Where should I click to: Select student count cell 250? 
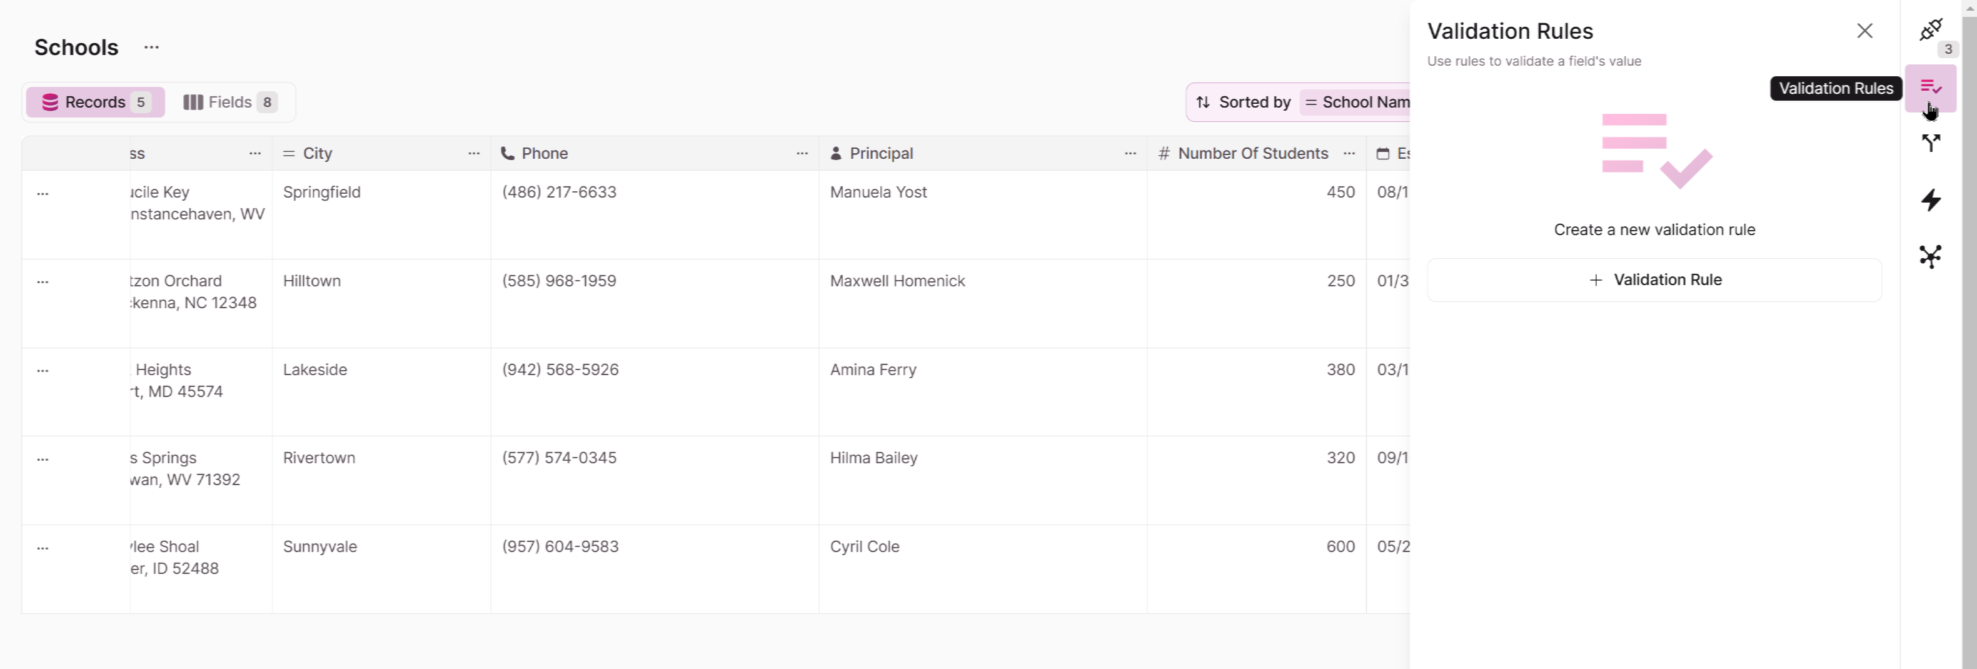click(1257, 303)
